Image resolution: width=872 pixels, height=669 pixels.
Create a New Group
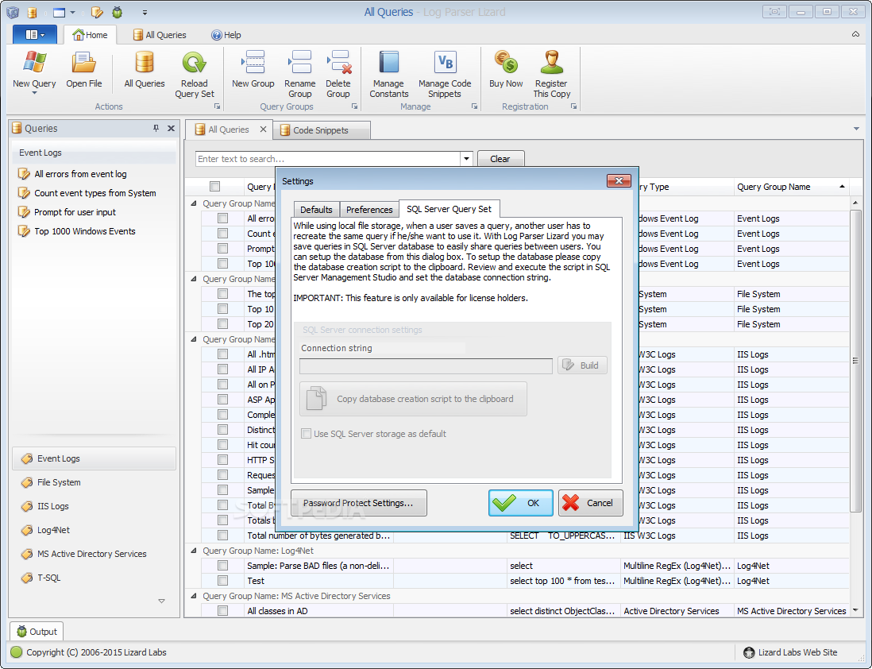click(253, 62)
